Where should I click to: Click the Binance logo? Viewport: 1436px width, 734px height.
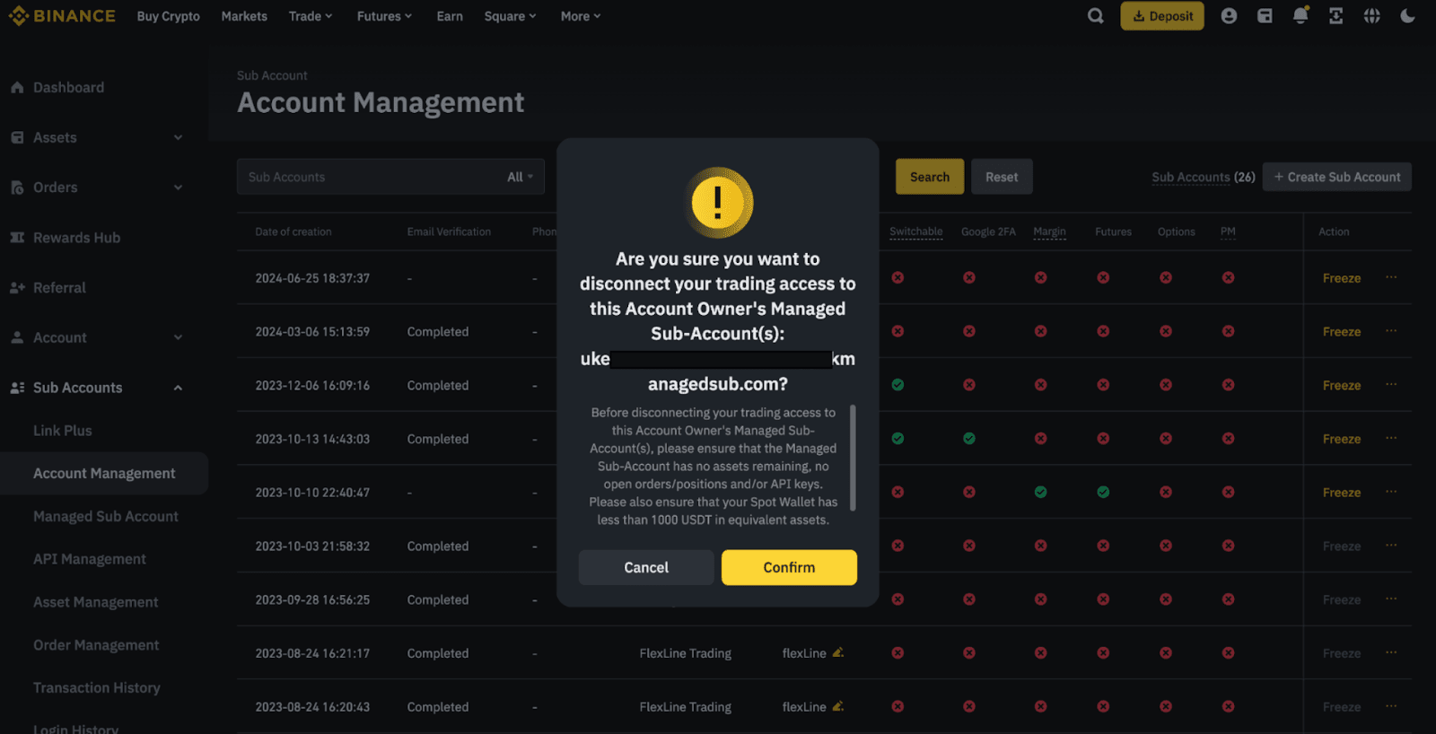pos(62,16)
